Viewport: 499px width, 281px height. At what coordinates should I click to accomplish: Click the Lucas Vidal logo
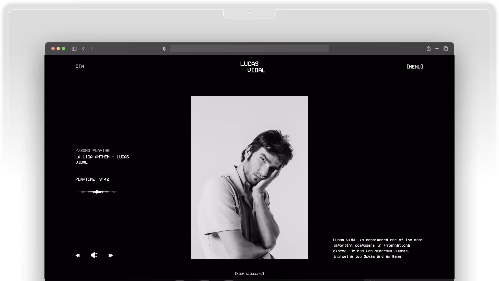pos(253,67)
